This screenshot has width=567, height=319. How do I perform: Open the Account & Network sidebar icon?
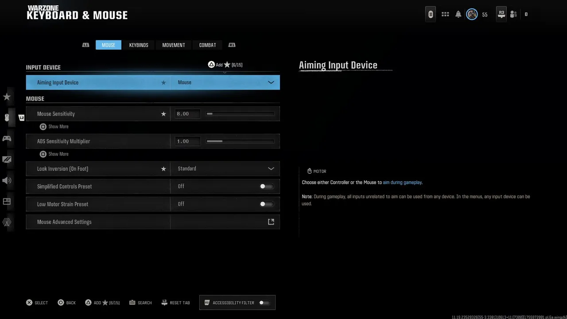click(x=7, y=222)
